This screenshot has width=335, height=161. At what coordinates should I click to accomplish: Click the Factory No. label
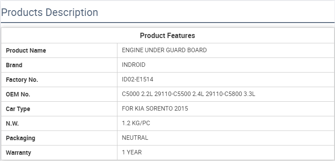[22, 80]
